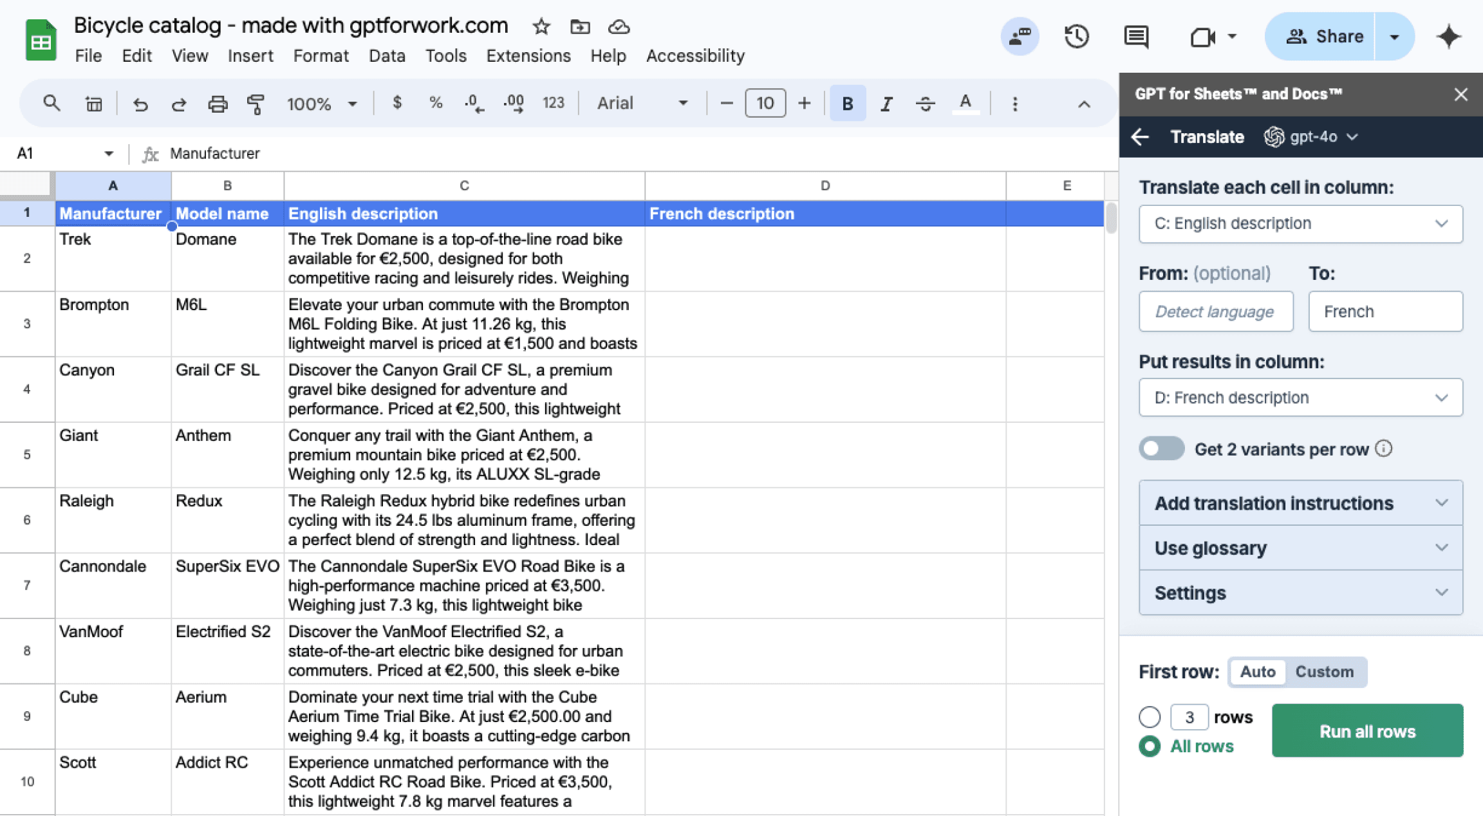1483x816 pixels.
Task: Open the source column dropdown English description
Action: point(1300,223)
